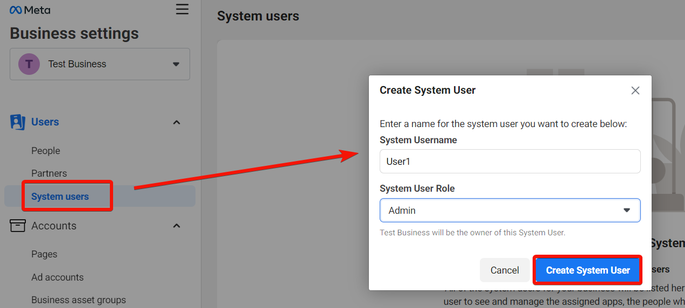Open the Test Business selector dropdown
The height and width of the screenshot is (308, 685).
coord(176,64)
